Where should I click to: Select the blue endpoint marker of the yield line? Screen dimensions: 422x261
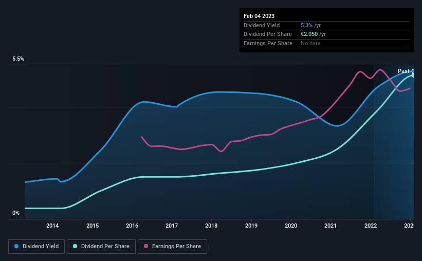413,71
